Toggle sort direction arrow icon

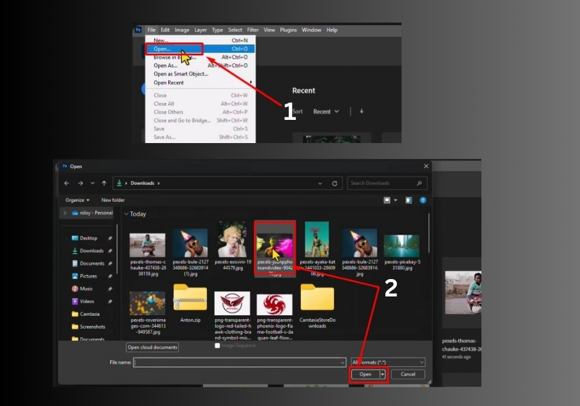[362, 111]
